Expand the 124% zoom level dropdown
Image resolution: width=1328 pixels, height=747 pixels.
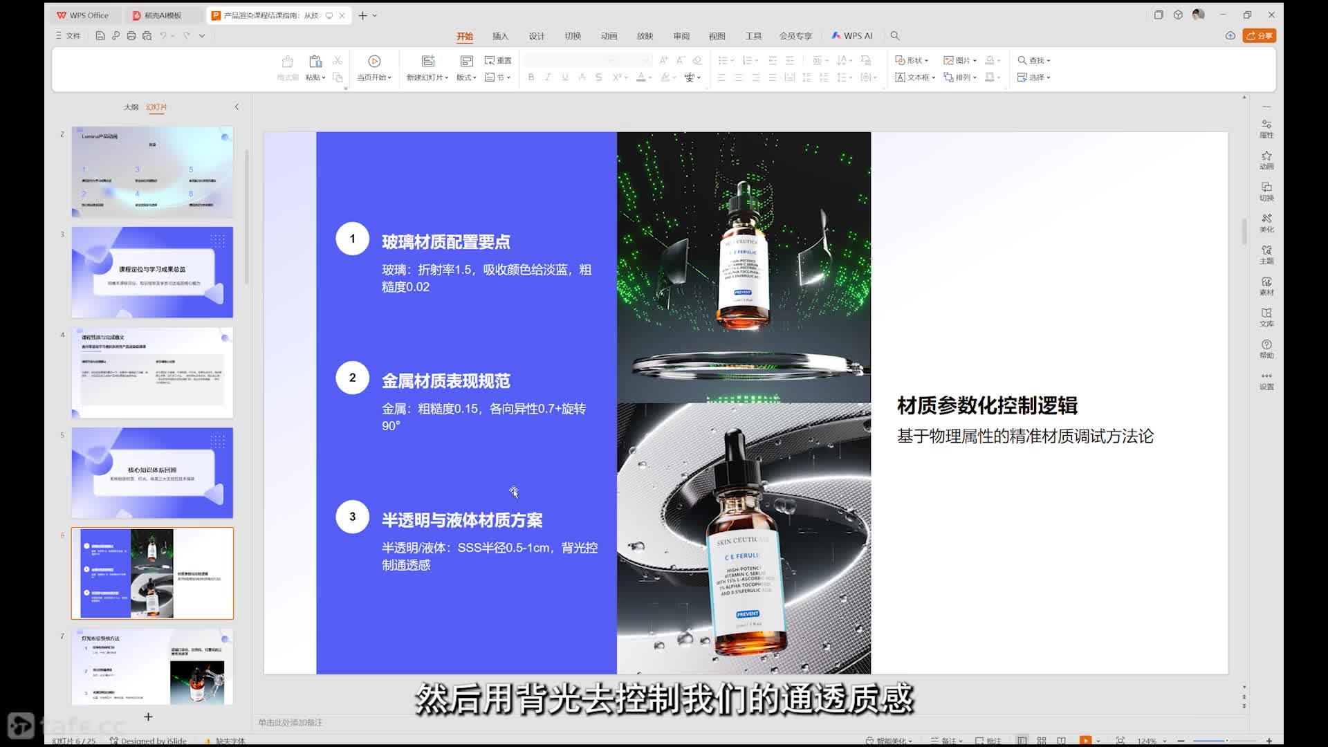(x=1152, y=740)
